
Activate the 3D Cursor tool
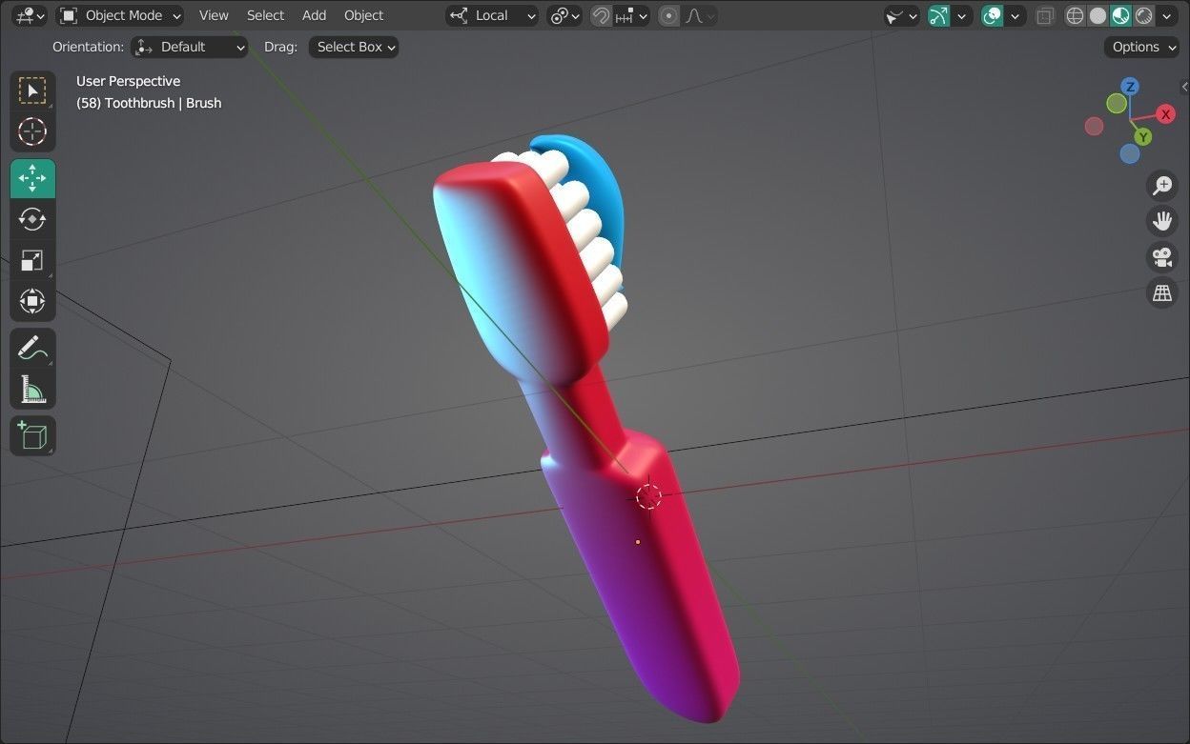point(32,132)
